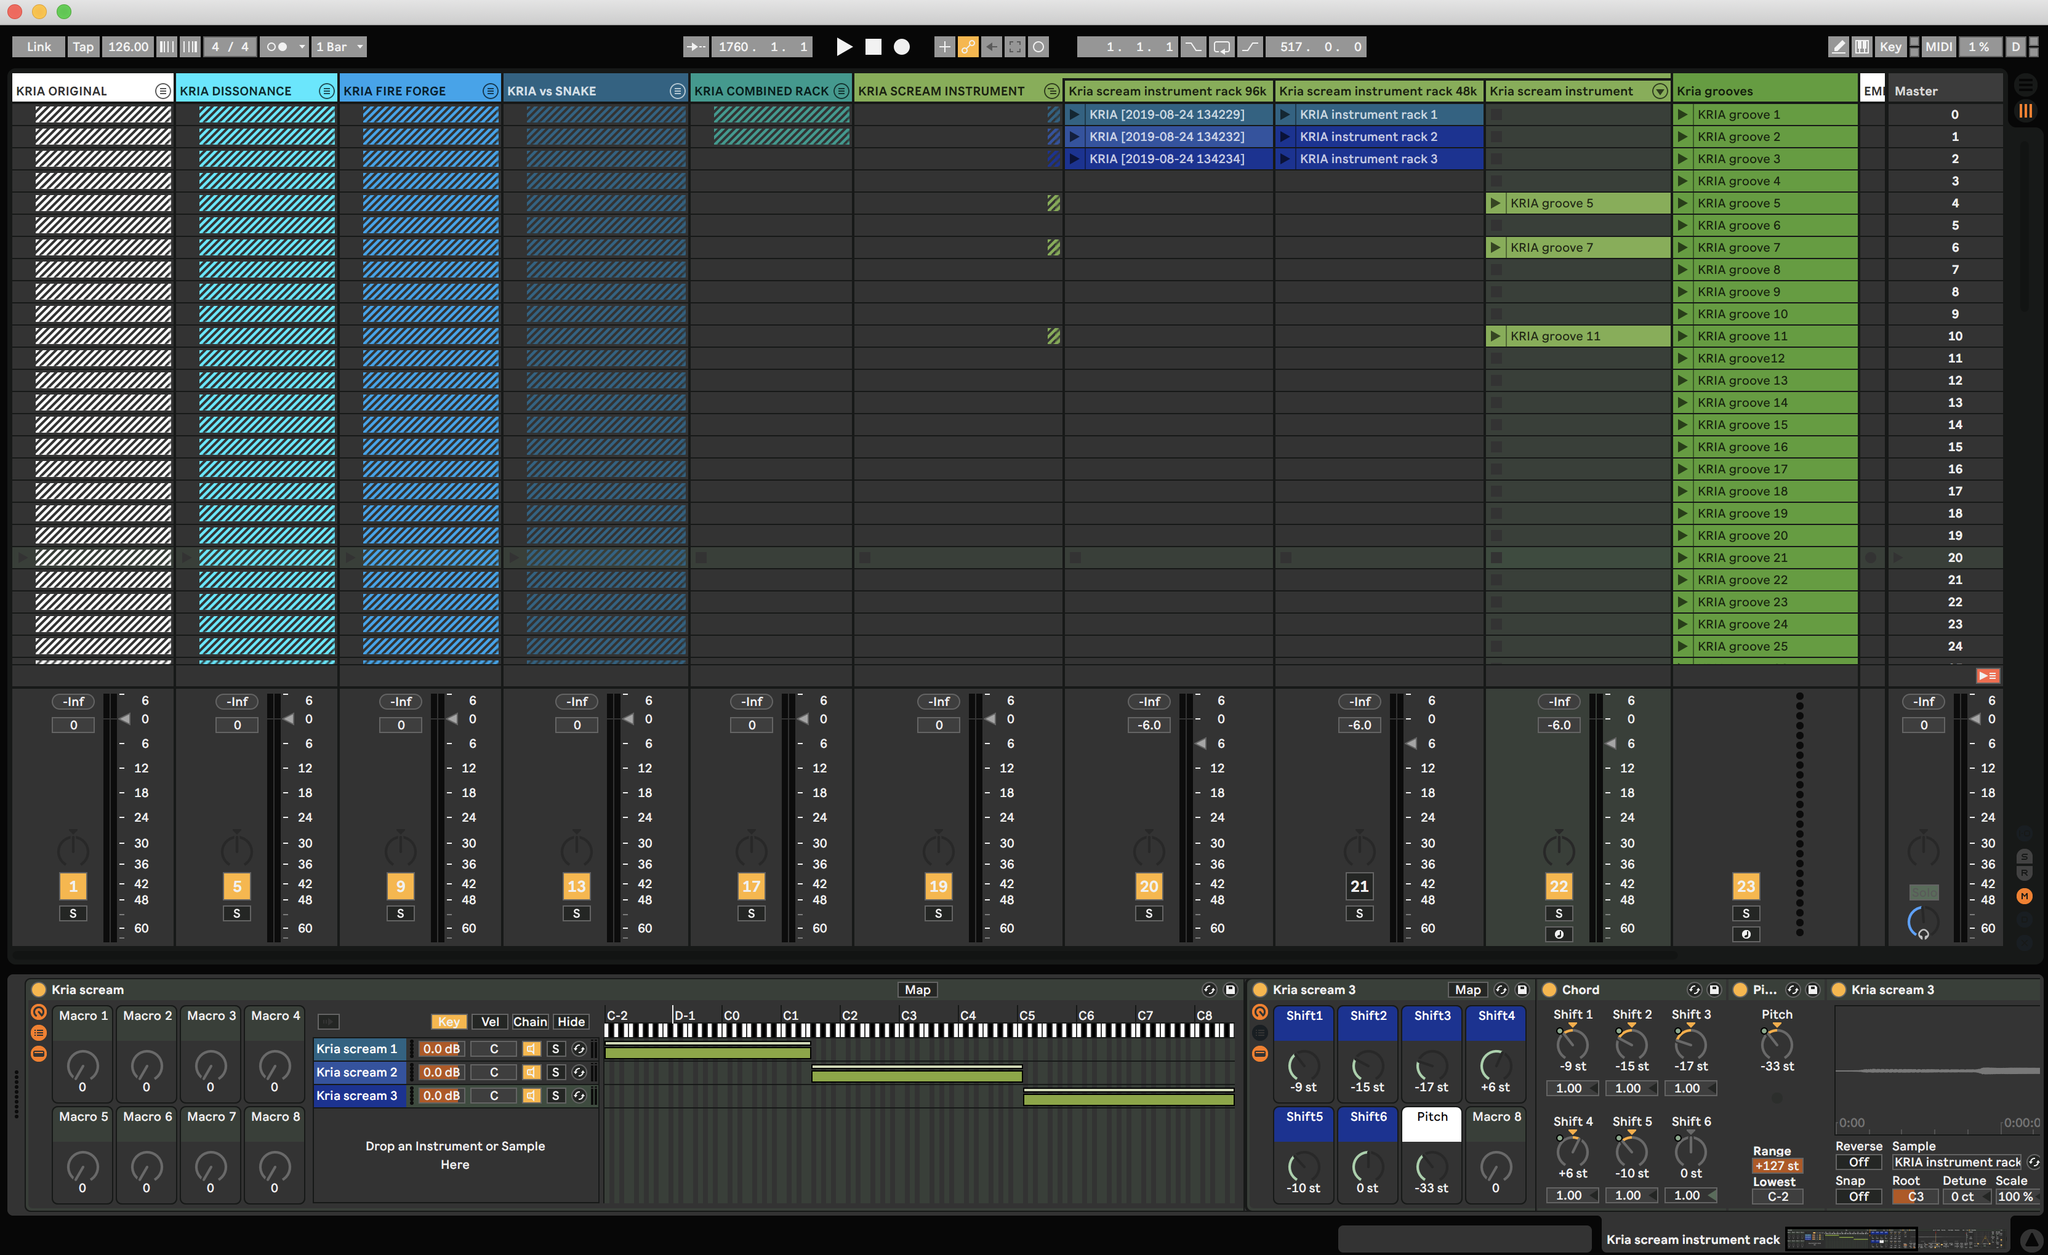This screenshot has height=1255, width=2048.
Task: Open the 1 Bar quantization dropdown
Action: coord(339,47)
